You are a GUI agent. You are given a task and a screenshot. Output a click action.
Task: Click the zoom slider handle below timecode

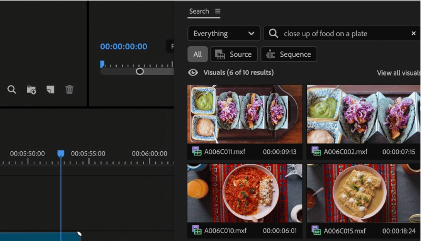(x=139, y=71)
